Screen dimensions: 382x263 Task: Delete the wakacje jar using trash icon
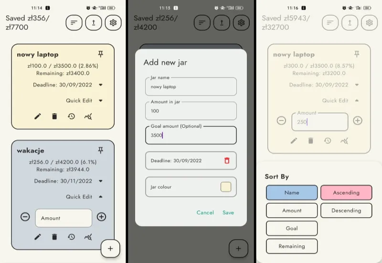54,237
